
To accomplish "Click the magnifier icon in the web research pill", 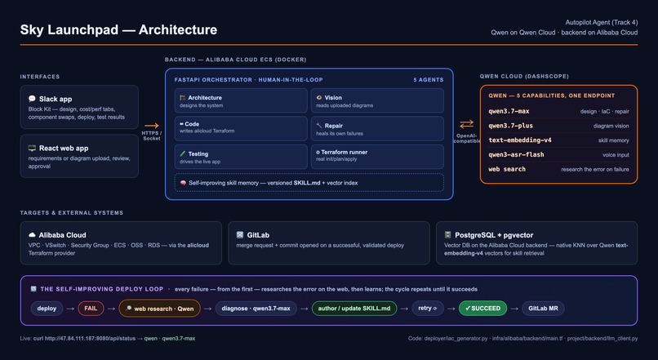I will (129, 309).
